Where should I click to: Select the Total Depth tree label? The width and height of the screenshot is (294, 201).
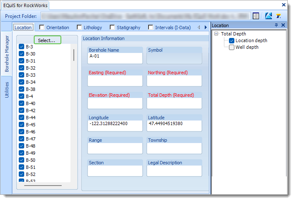coord(233,34)
